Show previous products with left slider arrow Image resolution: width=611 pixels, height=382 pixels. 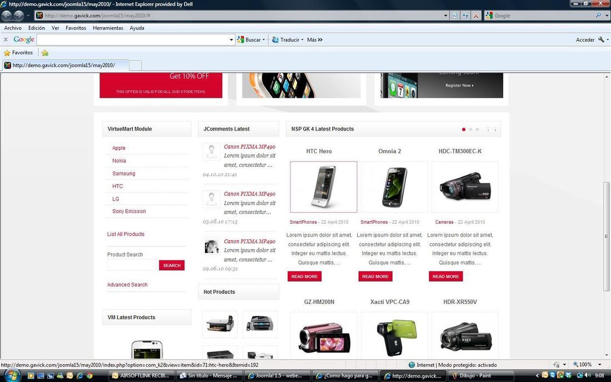488,130
